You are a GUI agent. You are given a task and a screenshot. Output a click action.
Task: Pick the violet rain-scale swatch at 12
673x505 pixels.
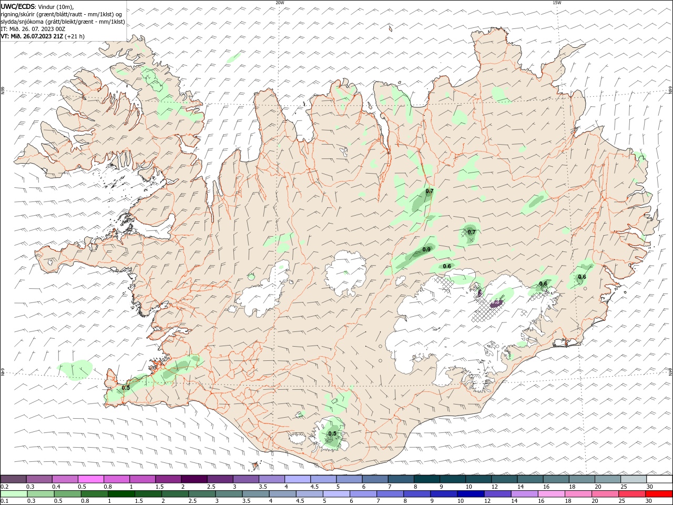[497, 494]
